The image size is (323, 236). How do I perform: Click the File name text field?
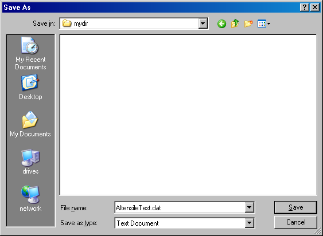coord(180,207)
